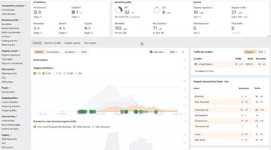Click the Google AI Overview icon
This screenshot has height=150, width=271.
[x=35, y=12]
